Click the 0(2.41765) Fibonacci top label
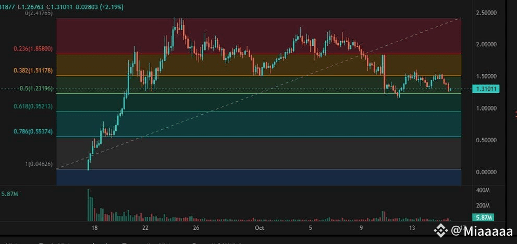The width and height of the screenshot is (517, 244). pos(39,13)
